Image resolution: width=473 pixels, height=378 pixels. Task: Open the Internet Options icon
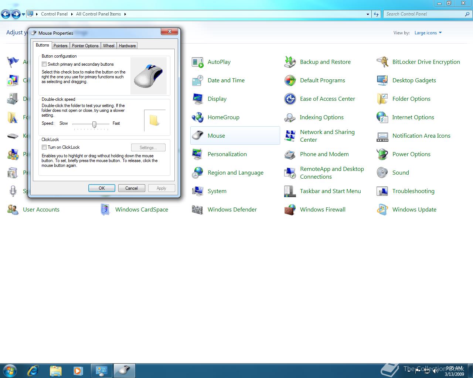(382, 117)
